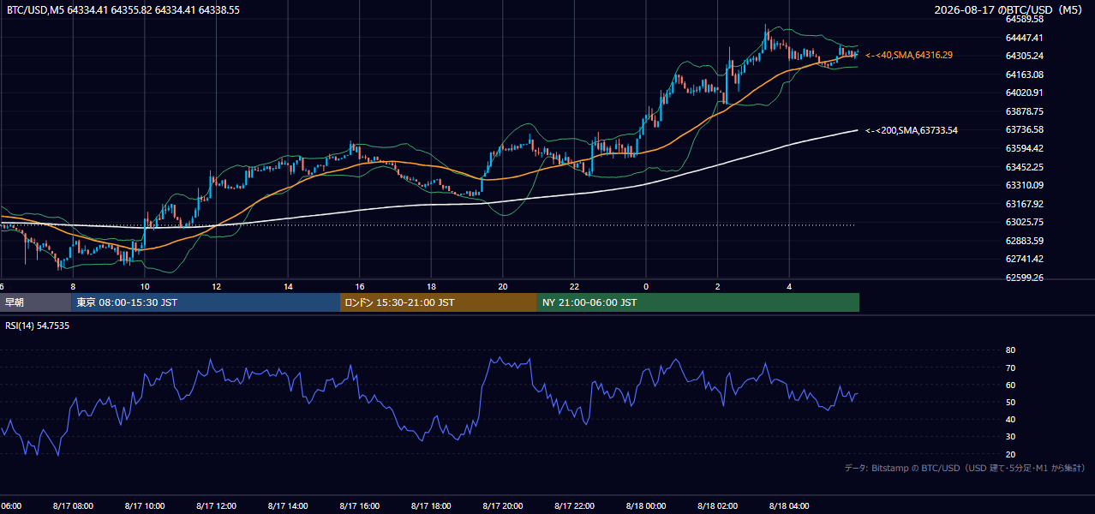Image resolution: width=1095 pixels, height=514 pixels.
Task: Click bottom time label 8/17 12:00
Action: coord(216,505)
